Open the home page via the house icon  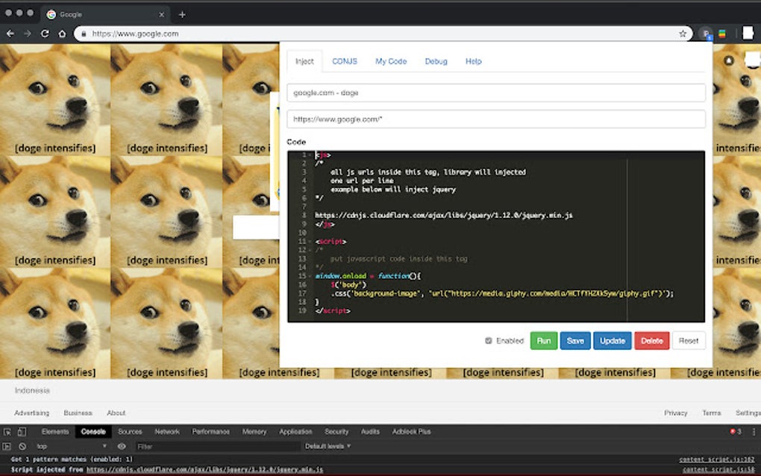click(62, 34)
